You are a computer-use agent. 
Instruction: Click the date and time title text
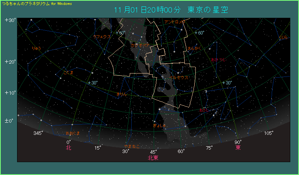(x=171, y=10)
